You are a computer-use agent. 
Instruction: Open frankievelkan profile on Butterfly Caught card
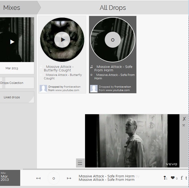72,87
